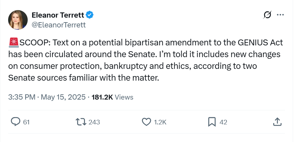Viewport: 296px width, 142px height.
Task: Like the tweet with the heart icon
Action: point(147,122)
